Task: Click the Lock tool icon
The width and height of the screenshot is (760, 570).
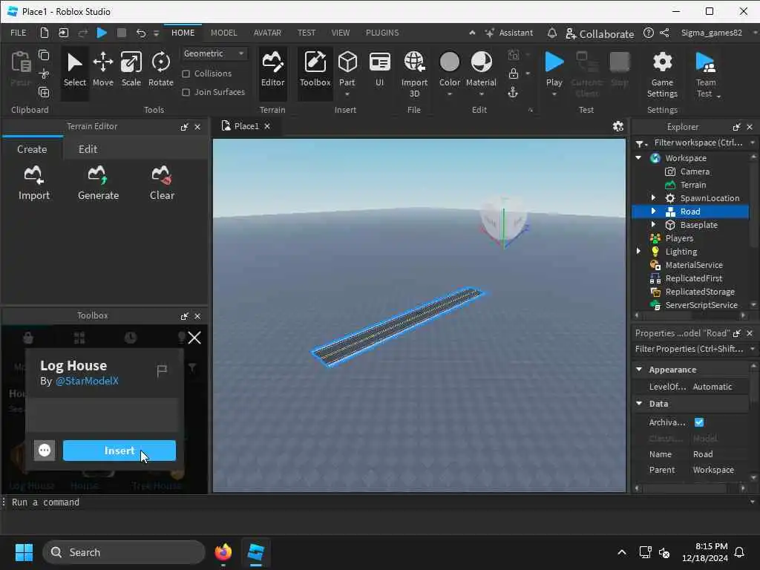Action: (514, 73)
